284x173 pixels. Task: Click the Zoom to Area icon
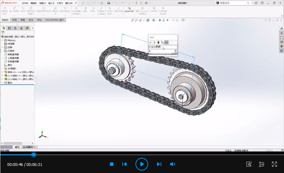(137, 20)
